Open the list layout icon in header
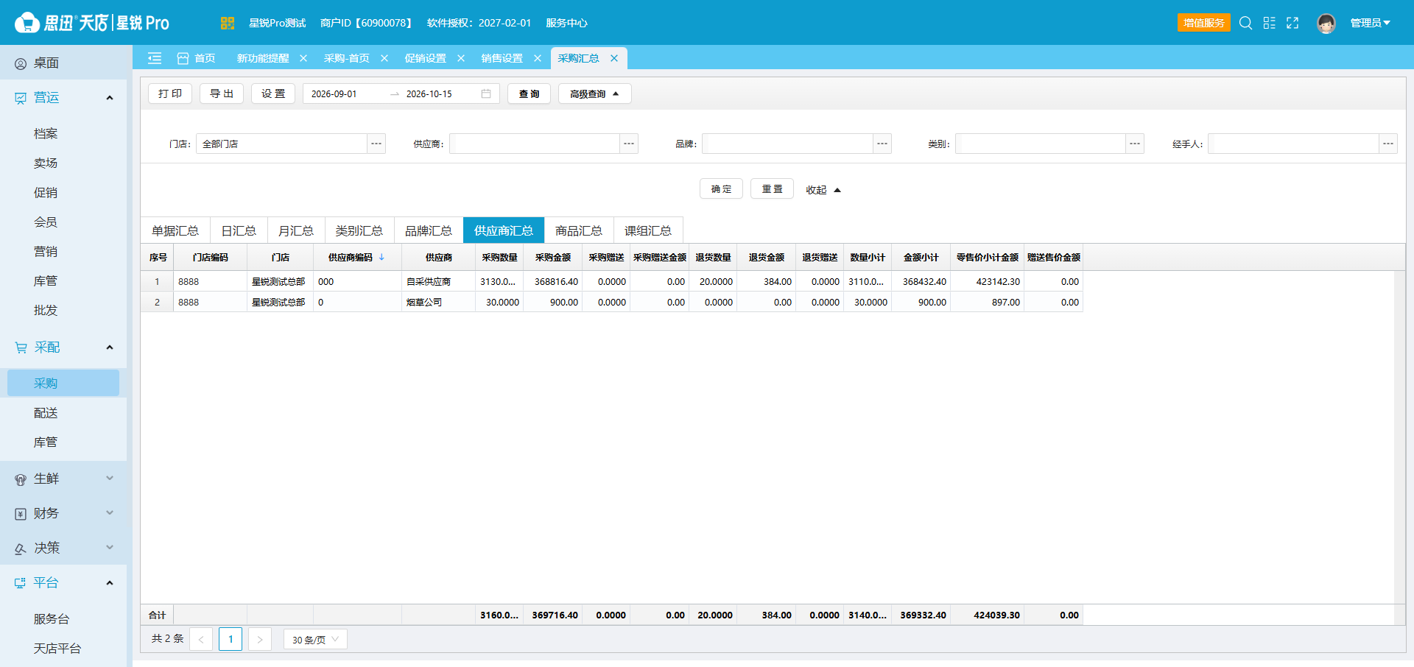1414x667 pixels. [x=1269, y=23]
